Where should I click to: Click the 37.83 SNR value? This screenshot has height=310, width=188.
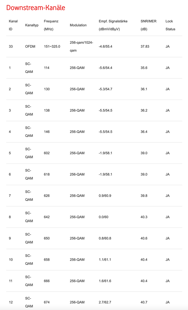click(145, 47)
